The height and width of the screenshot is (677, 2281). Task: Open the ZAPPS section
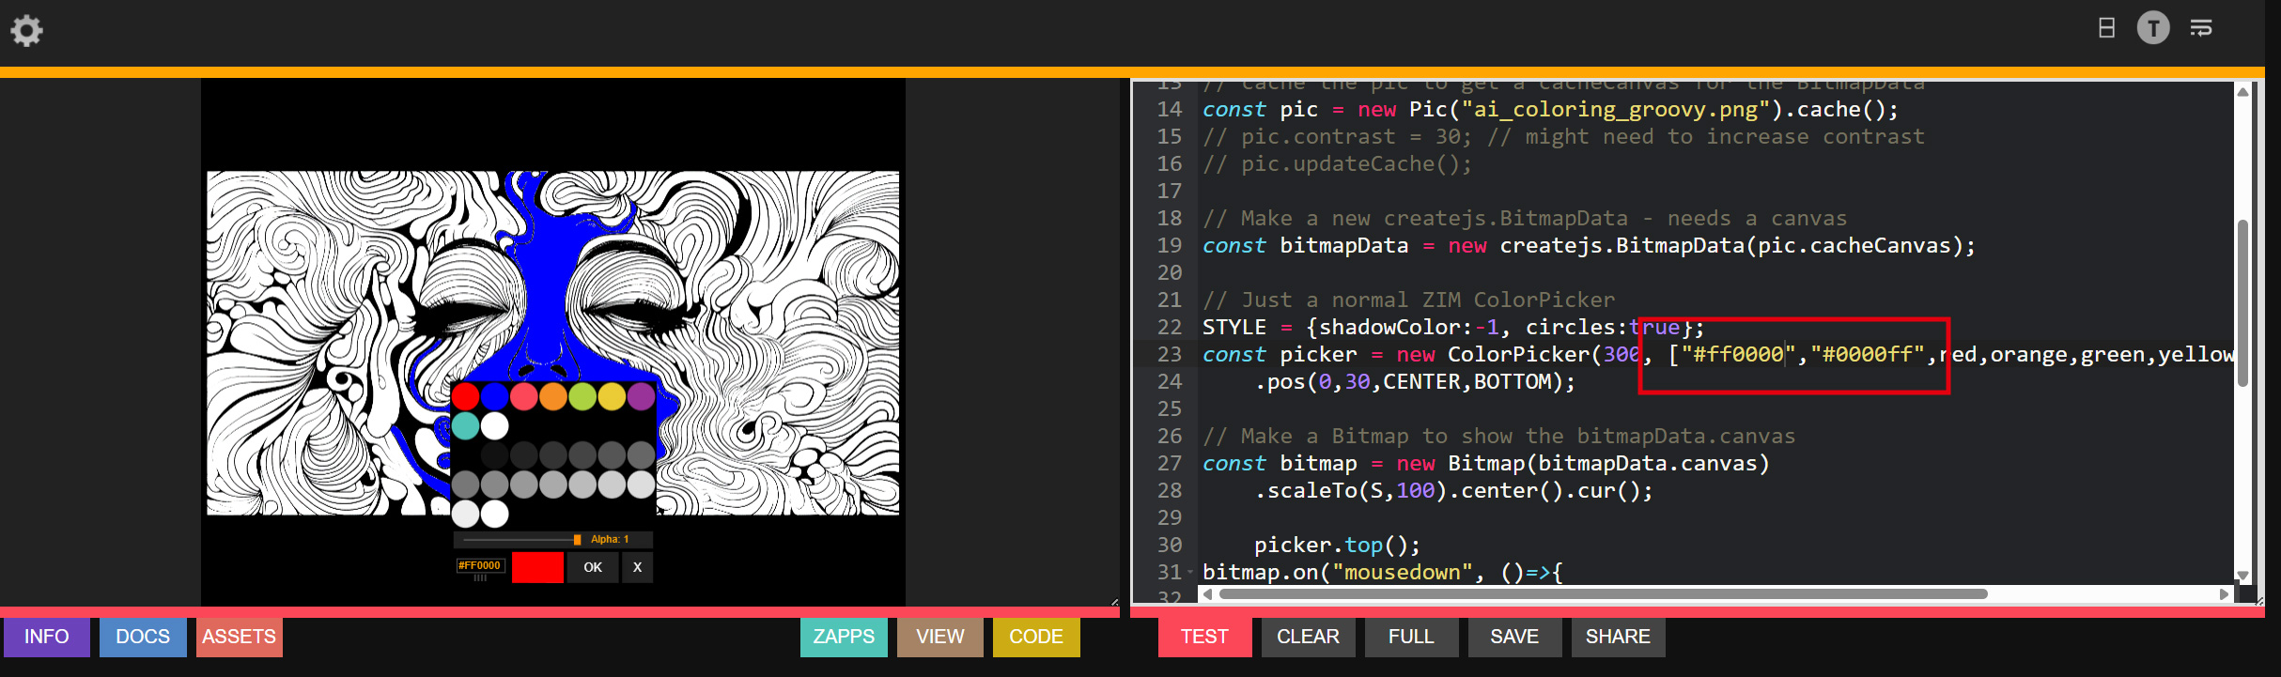[x=843, y=637]
